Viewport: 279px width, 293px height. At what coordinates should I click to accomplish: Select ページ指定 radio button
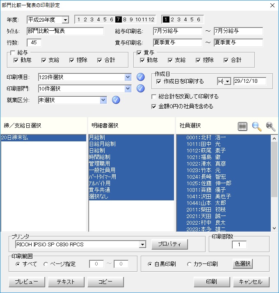coord(46,264)
